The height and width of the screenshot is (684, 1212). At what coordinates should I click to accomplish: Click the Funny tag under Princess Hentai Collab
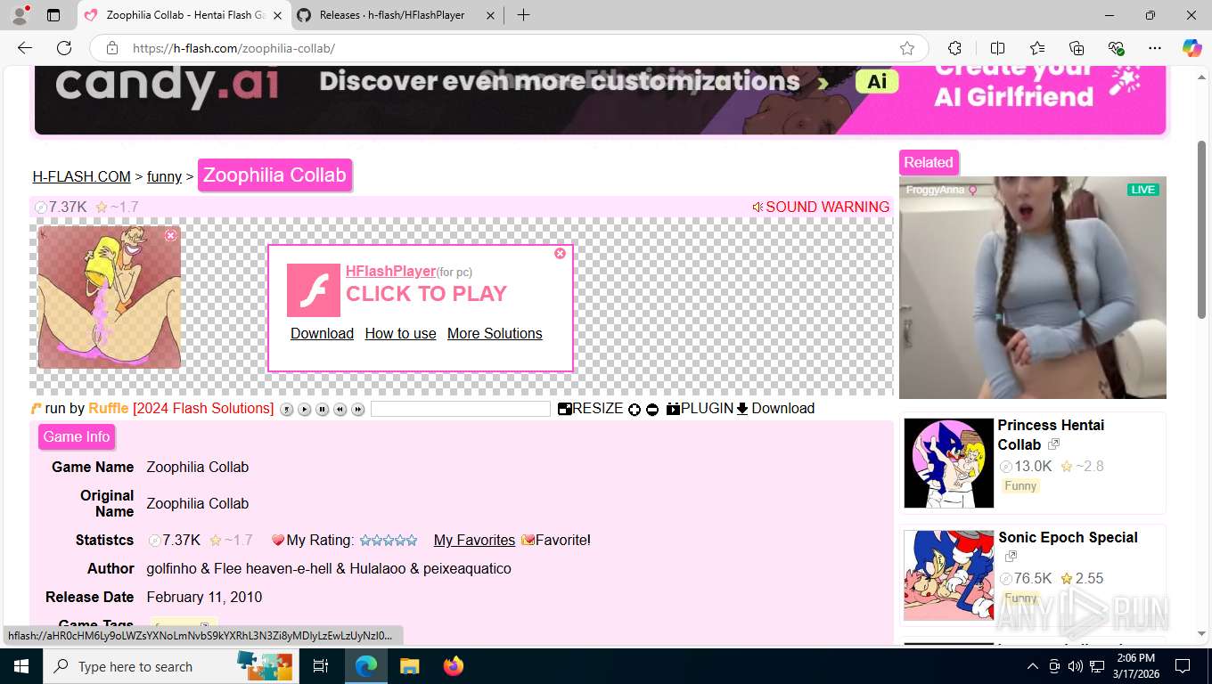click(1020, 485)
